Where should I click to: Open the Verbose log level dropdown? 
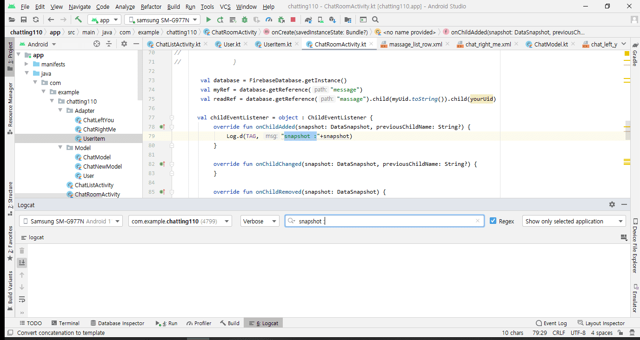point(260,221)
